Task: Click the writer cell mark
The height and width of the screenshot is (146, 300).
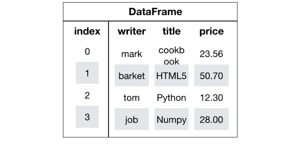Action: 132,54
